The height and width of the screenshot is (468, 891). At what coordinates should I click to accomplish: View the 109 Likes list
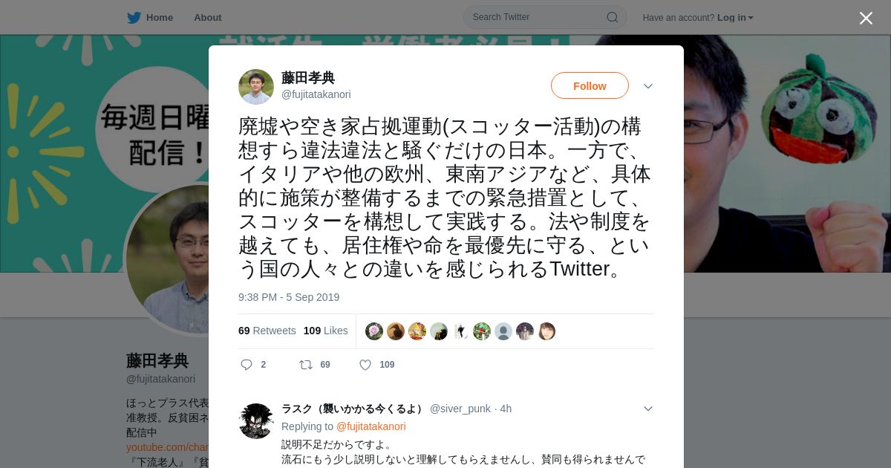click(x=325, y=331)
